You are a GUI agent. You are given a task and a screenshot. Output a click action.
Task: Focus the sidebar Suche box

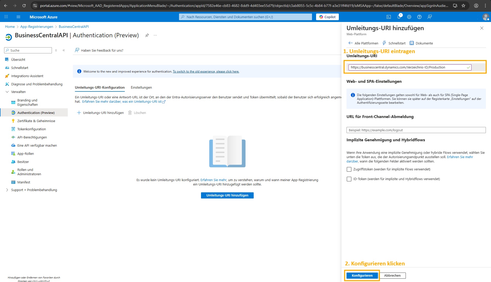click(x=28, y=50)
